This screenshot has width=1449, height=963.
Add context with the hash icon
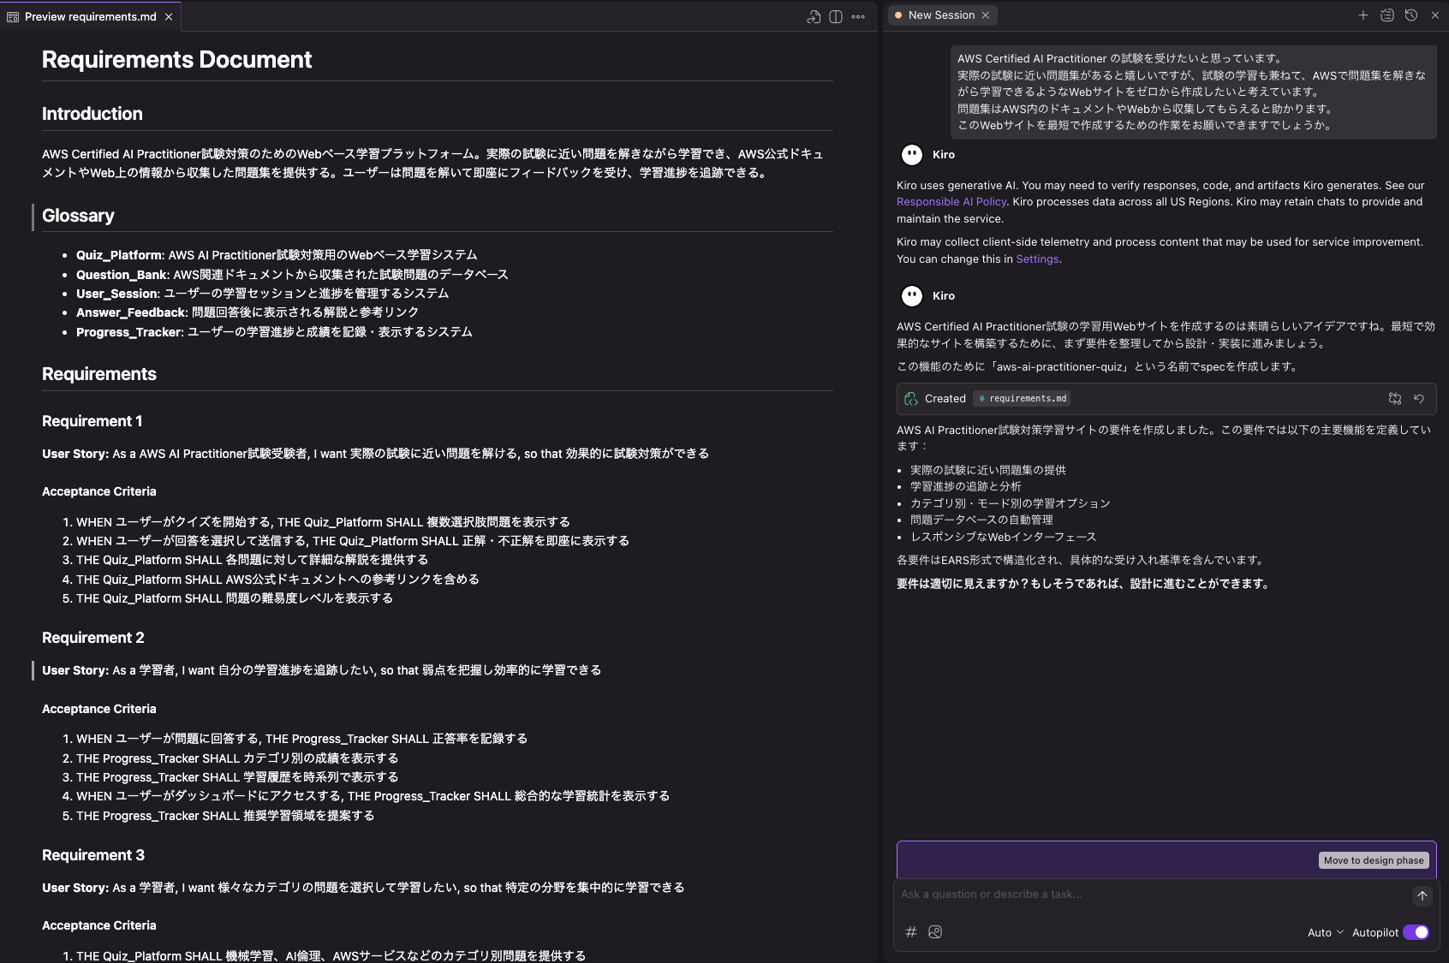click(911, 932)
